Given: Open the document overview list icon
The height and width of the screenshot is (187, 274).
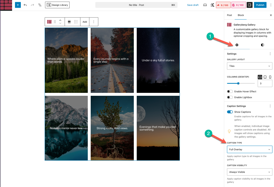Looking at the screenshot, I should [40, 5].
